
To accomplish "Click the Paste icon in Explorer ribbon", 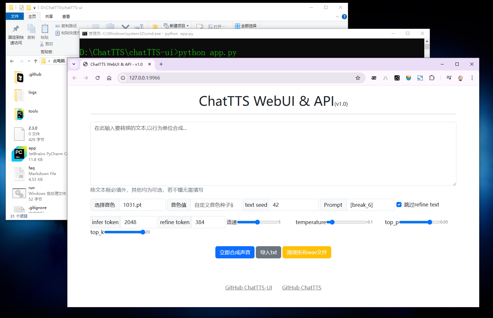I will [45, 32].
